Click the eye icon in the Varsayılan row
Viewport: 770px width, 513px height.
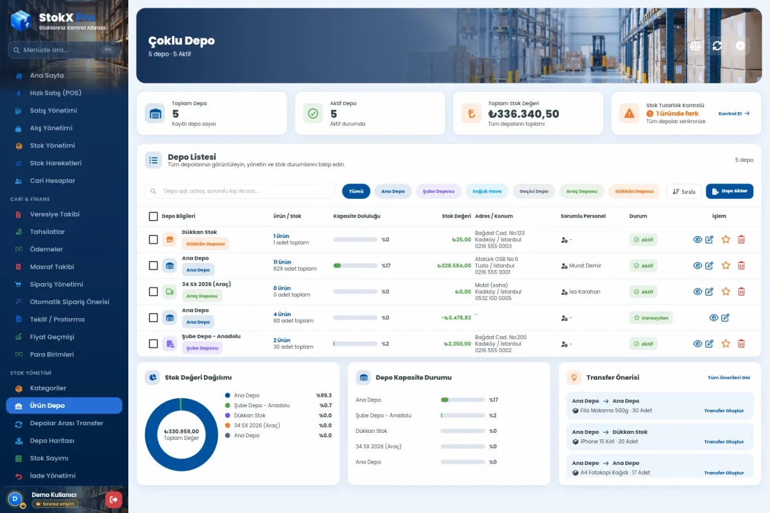714,317
